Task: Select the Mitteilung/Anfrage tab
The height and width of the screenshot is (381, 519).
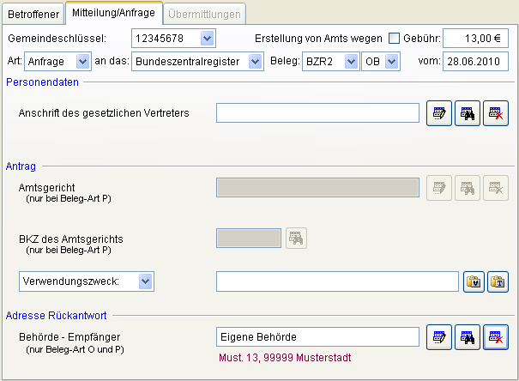Action: coord(113,13)
